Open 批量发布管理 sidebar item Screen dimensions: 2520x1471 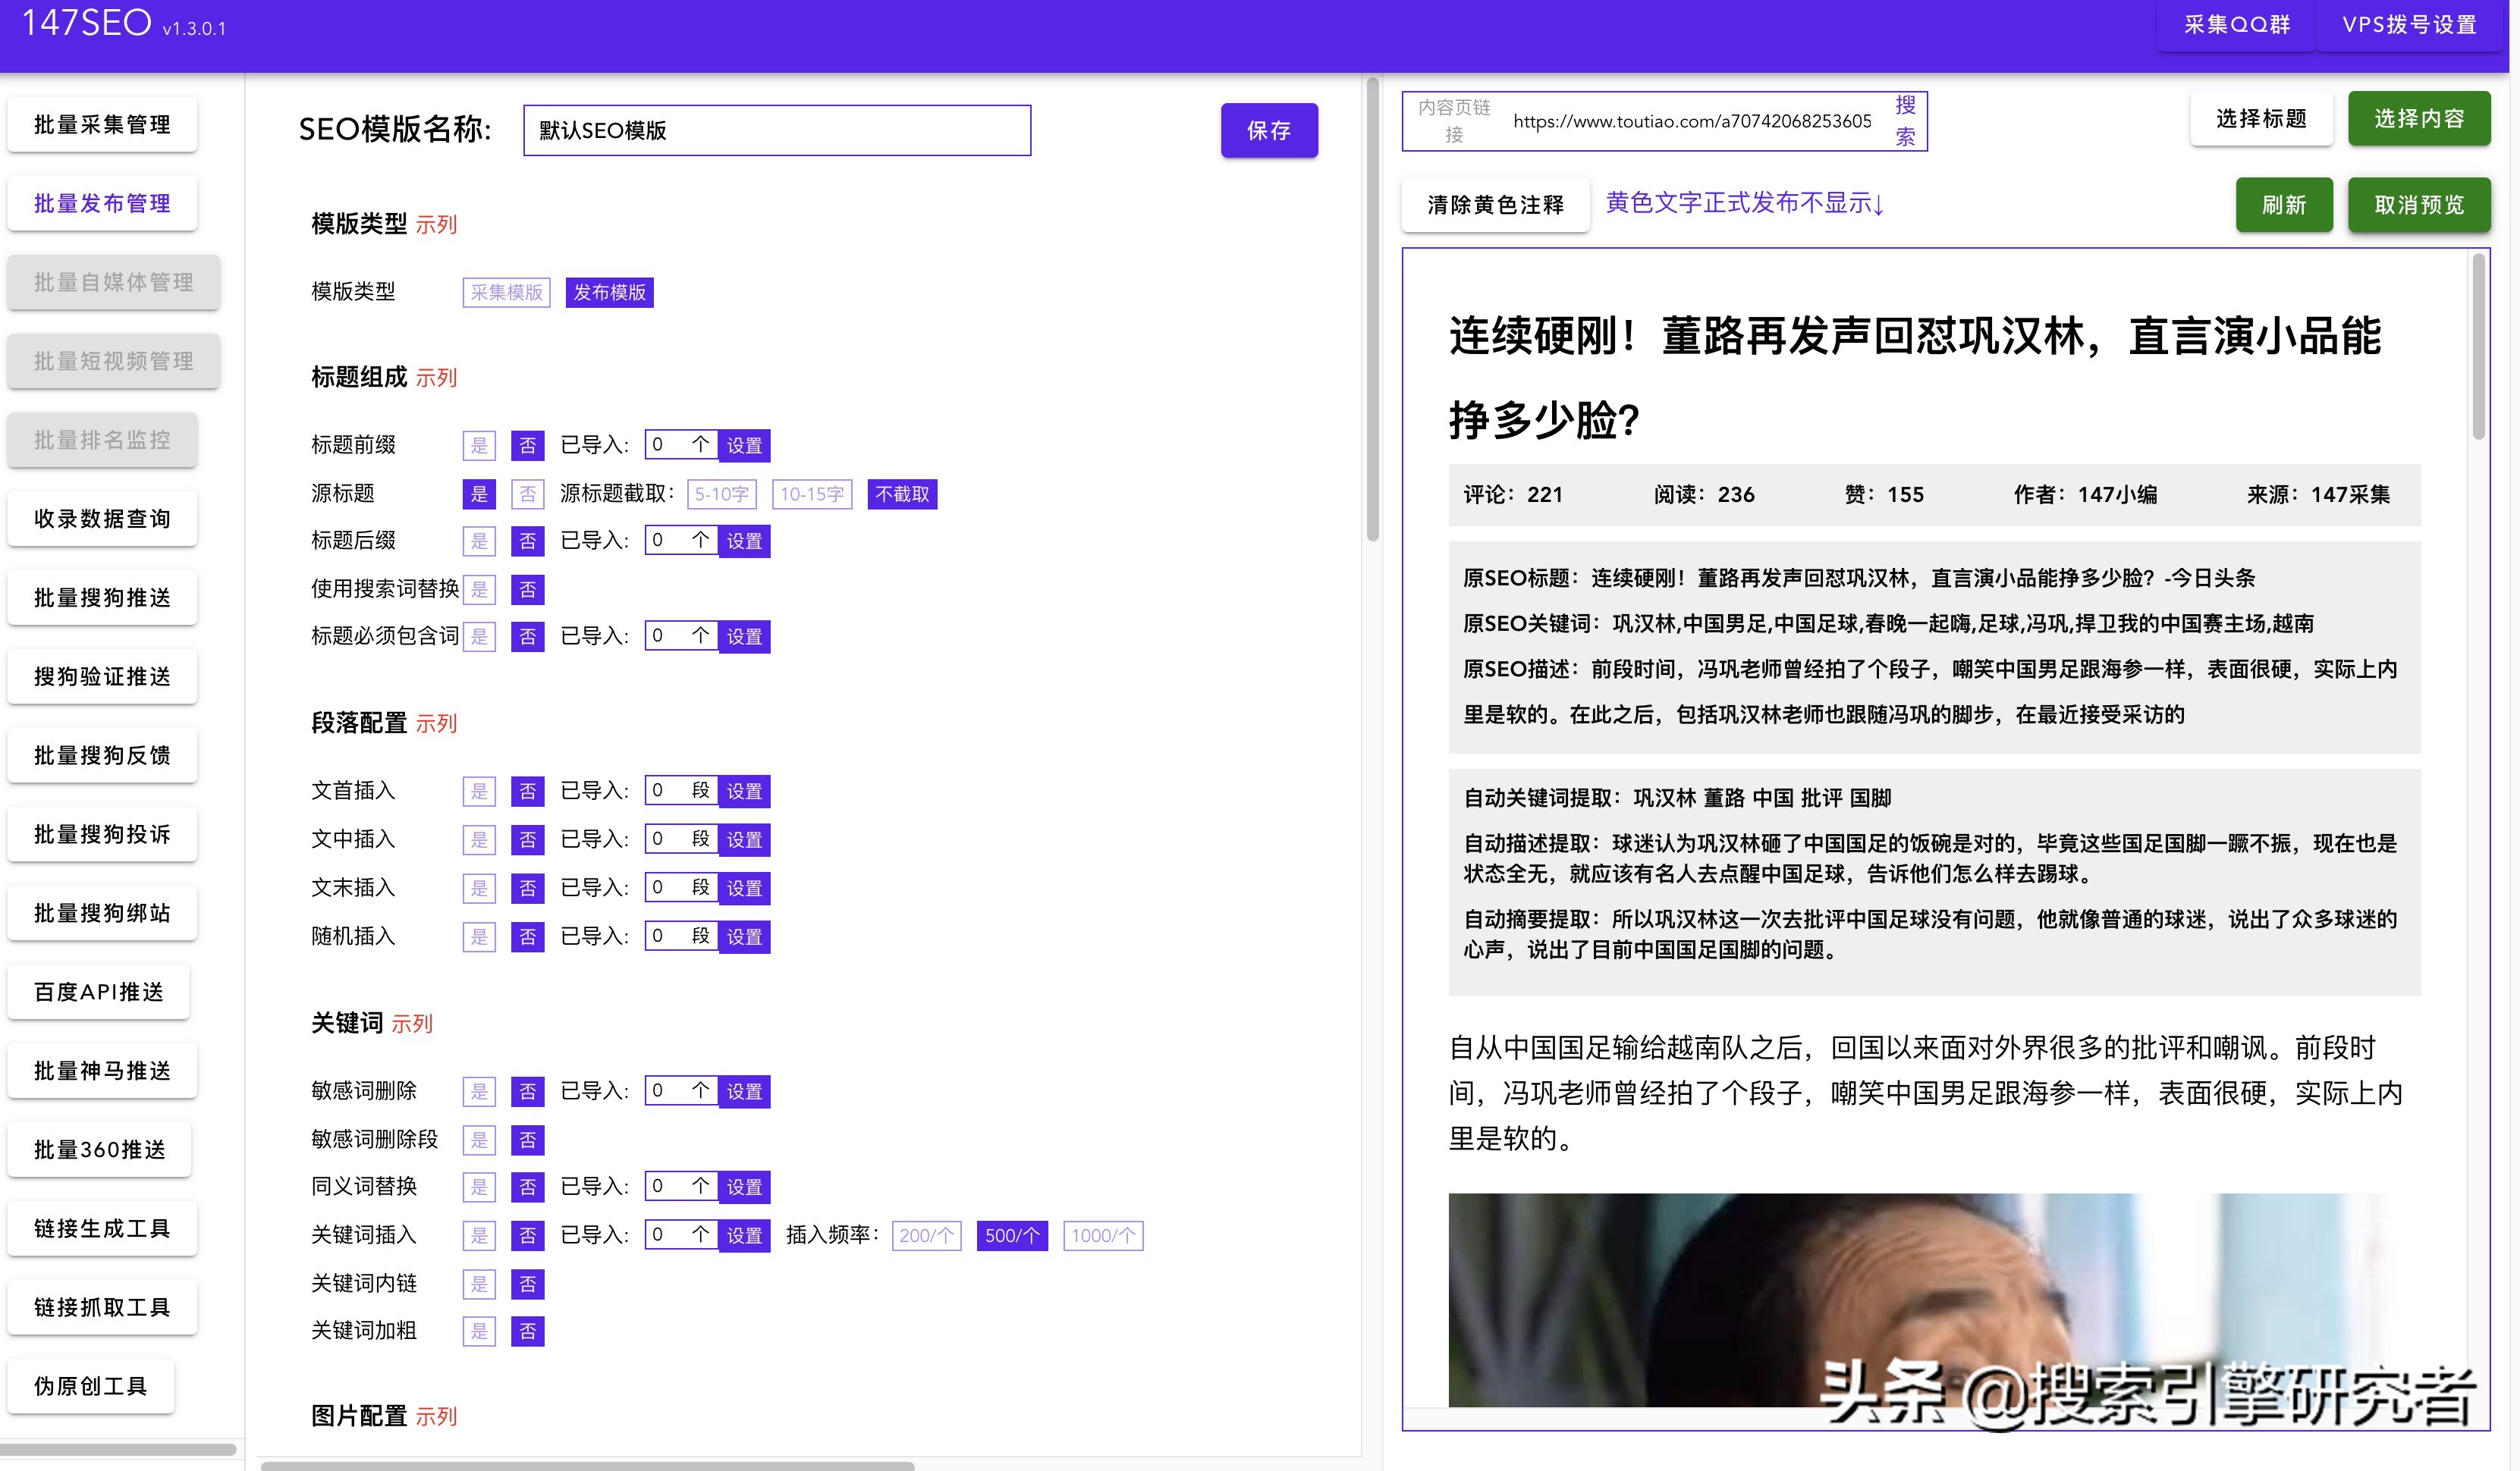(x=102, y=204)
